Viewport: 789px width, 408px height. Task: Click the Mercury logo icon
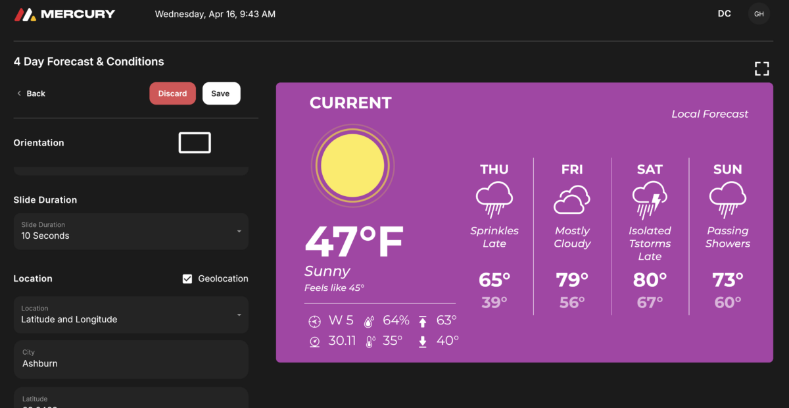(25, 14)
